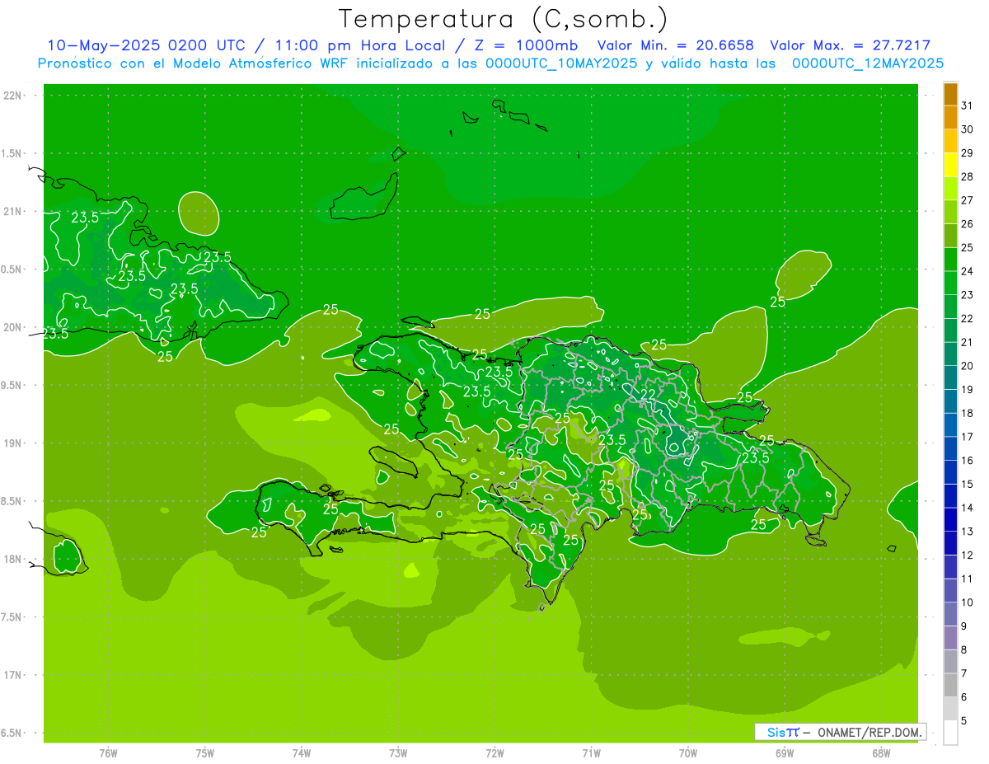Click the "0000UTC_10MAY2025" initialization time text
The image size is (989, 764).
[560, 63]
